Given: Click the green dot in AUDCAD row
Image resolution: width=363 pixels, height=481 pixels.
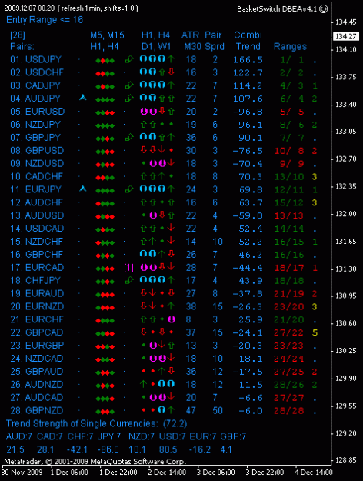Looking at the screenshot, I should [143, 397].
